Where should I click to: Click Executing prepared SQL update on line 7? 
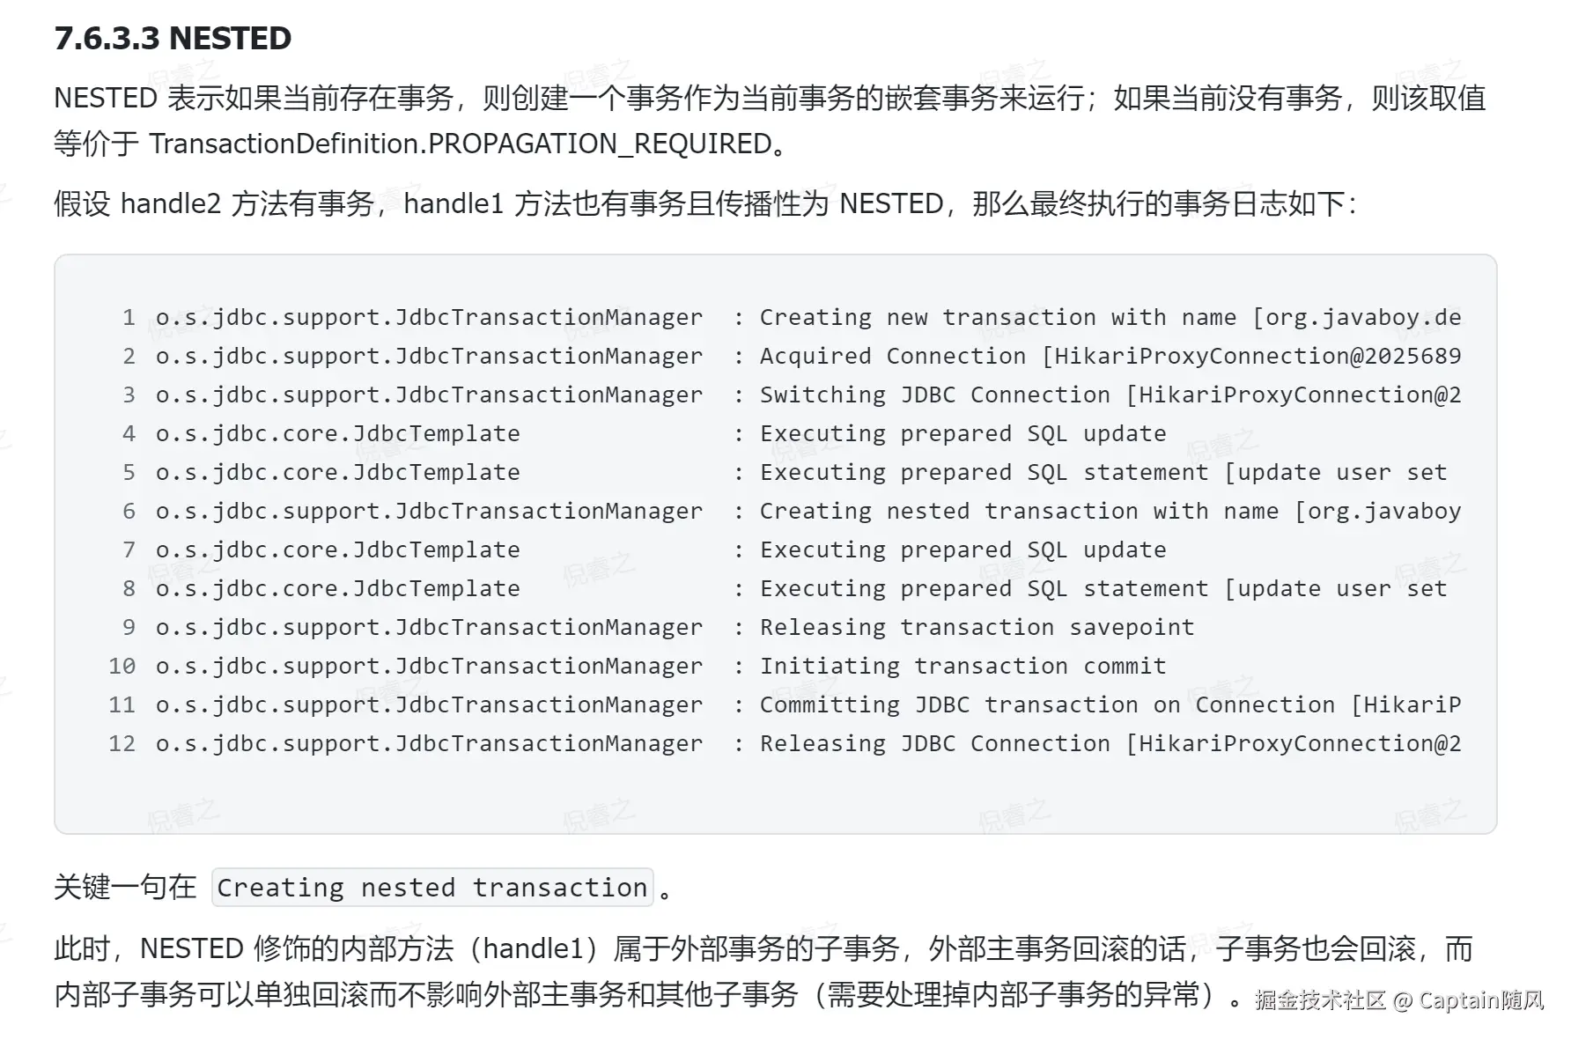pyautogui.click(x=963, y=550)
